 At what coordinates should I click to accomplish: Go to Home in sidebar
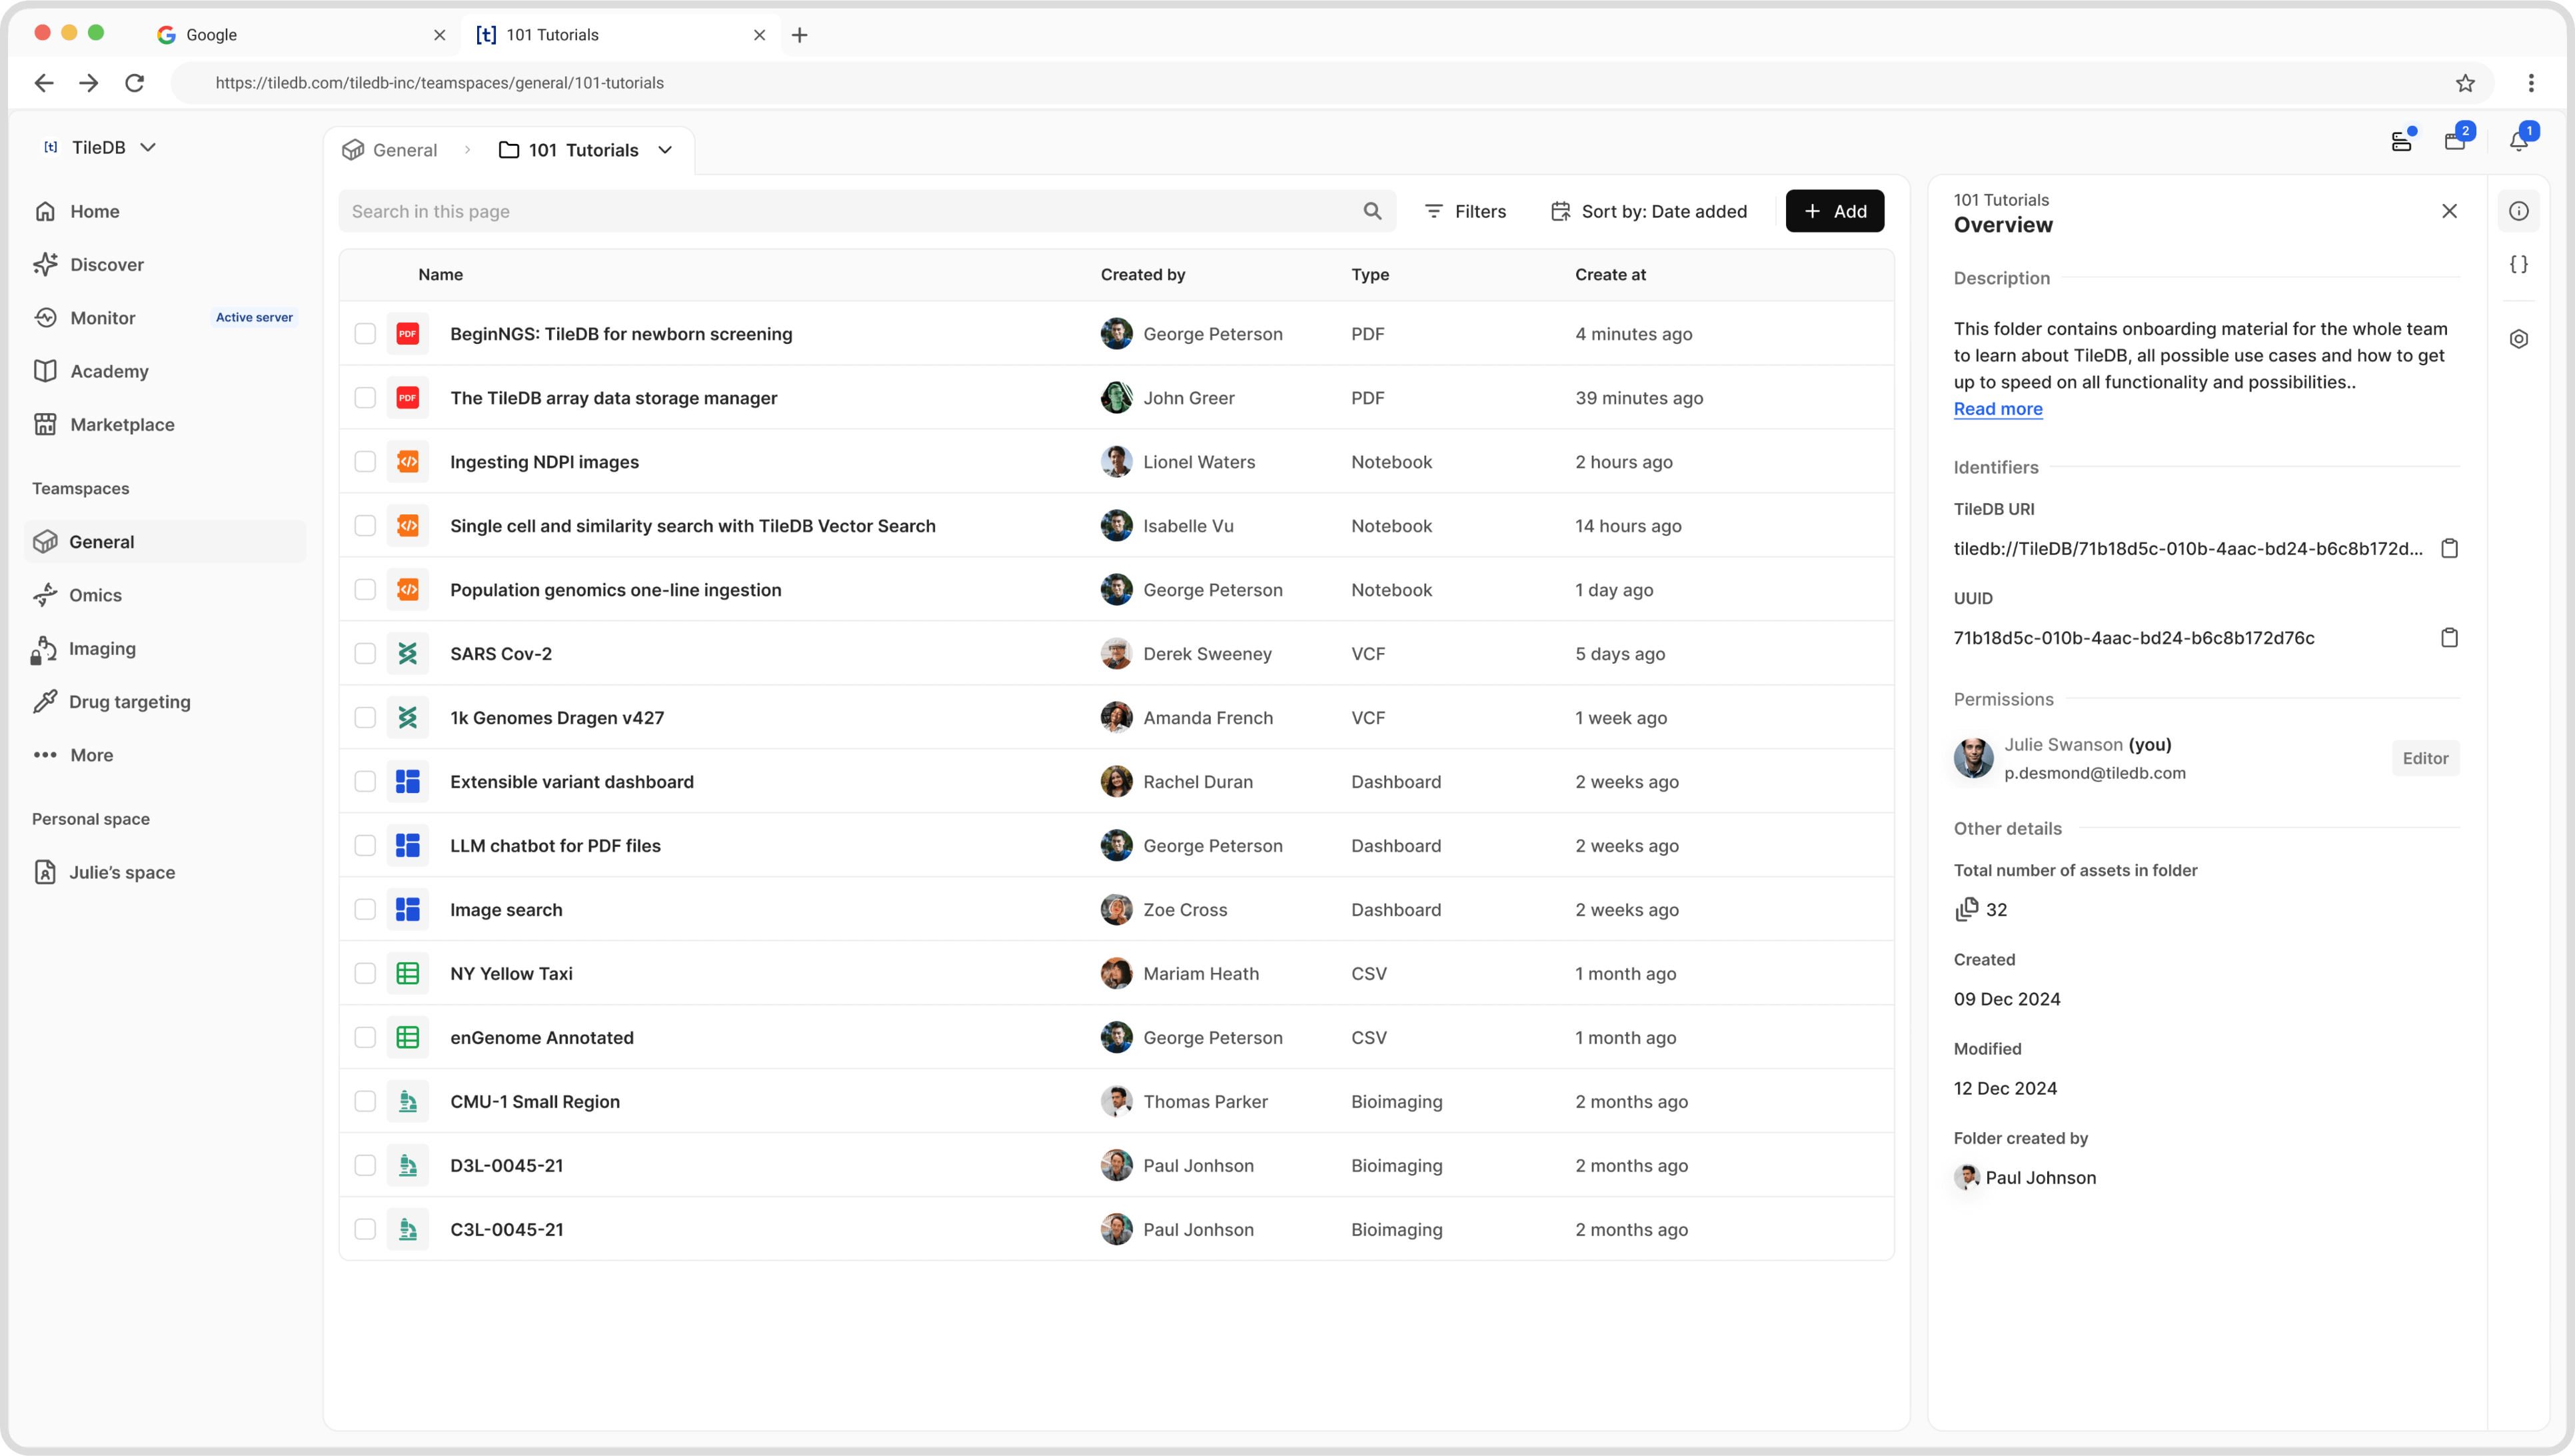[76, 211]
